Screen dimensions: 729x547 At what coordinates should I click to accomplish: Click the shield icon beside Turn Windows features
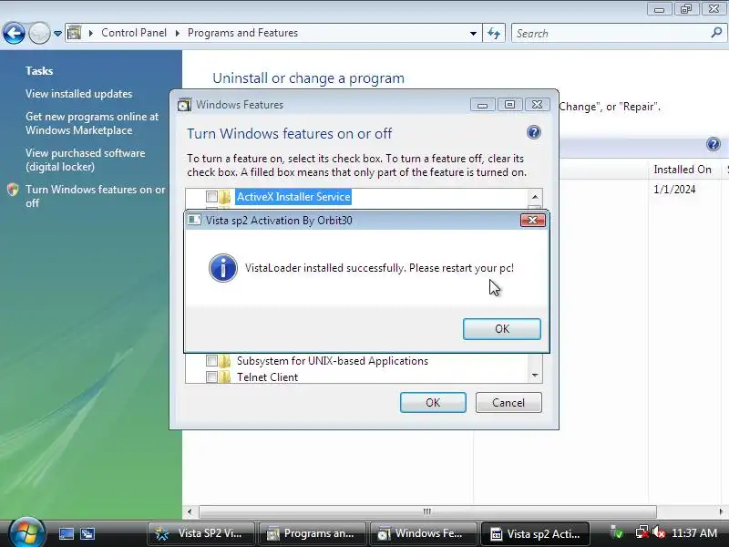pyautogui.click(x=13, y=190)
